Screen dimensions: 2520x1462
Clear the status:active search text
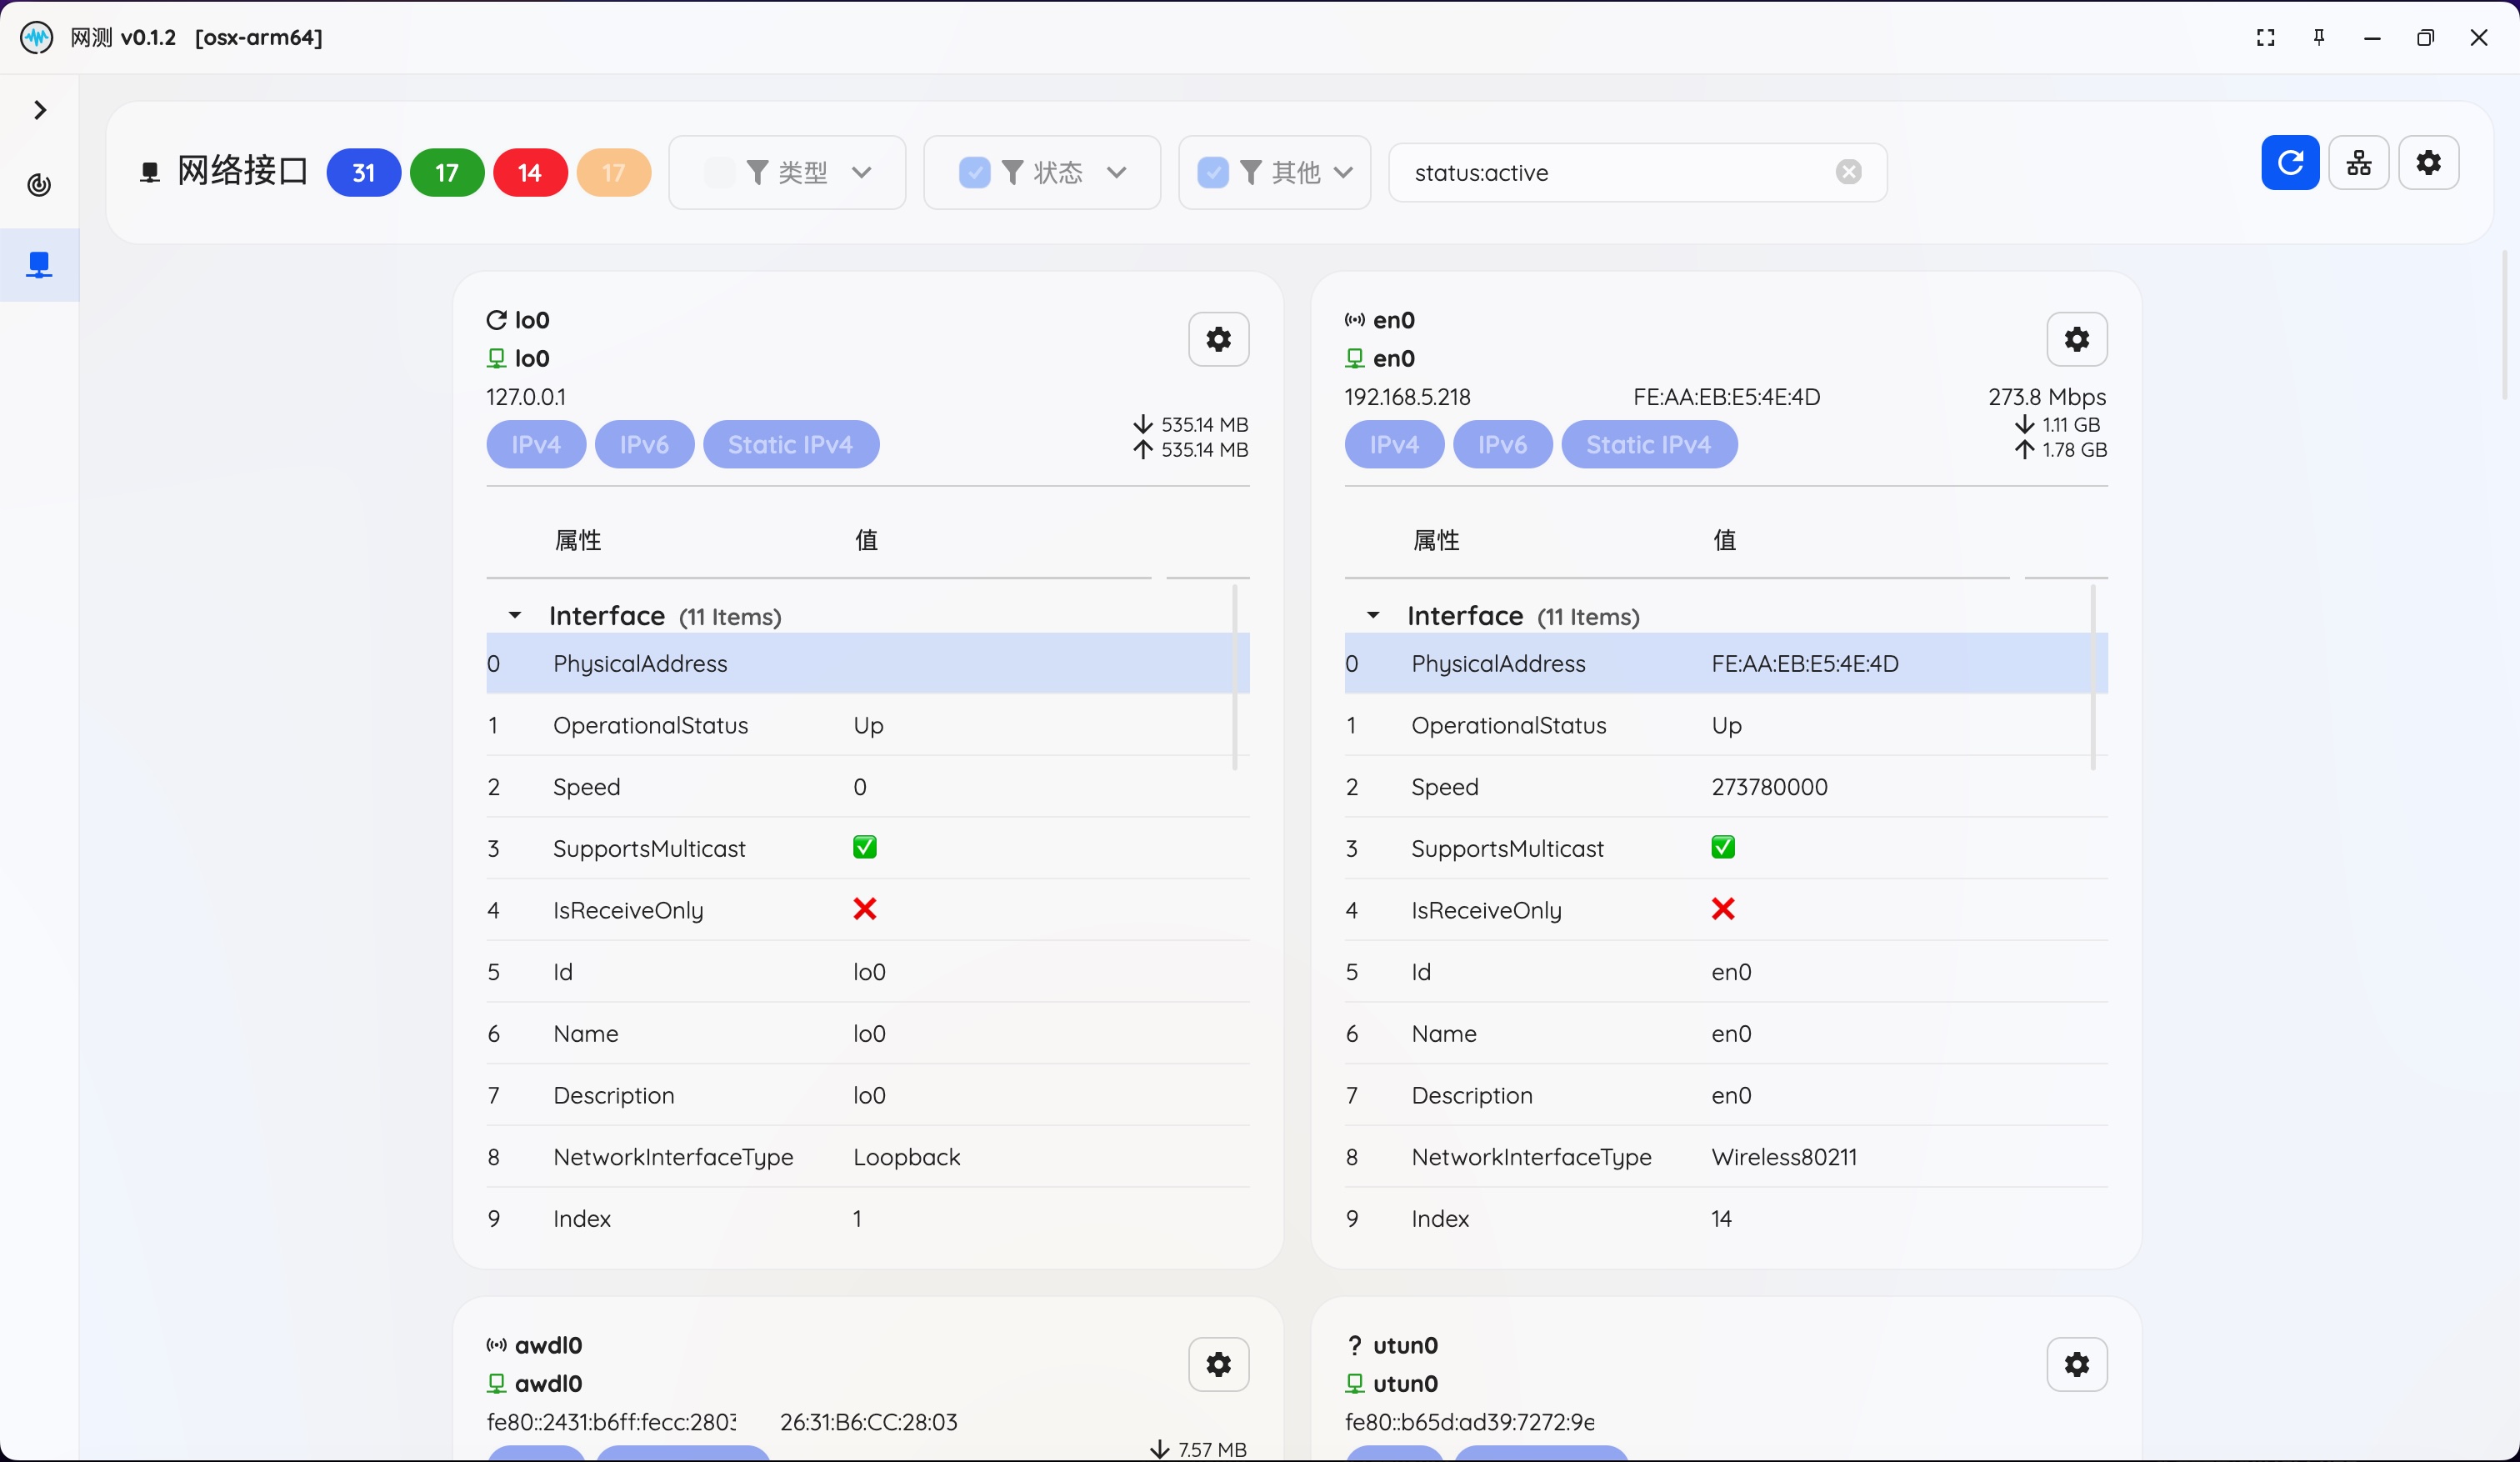coord(1848,173)
